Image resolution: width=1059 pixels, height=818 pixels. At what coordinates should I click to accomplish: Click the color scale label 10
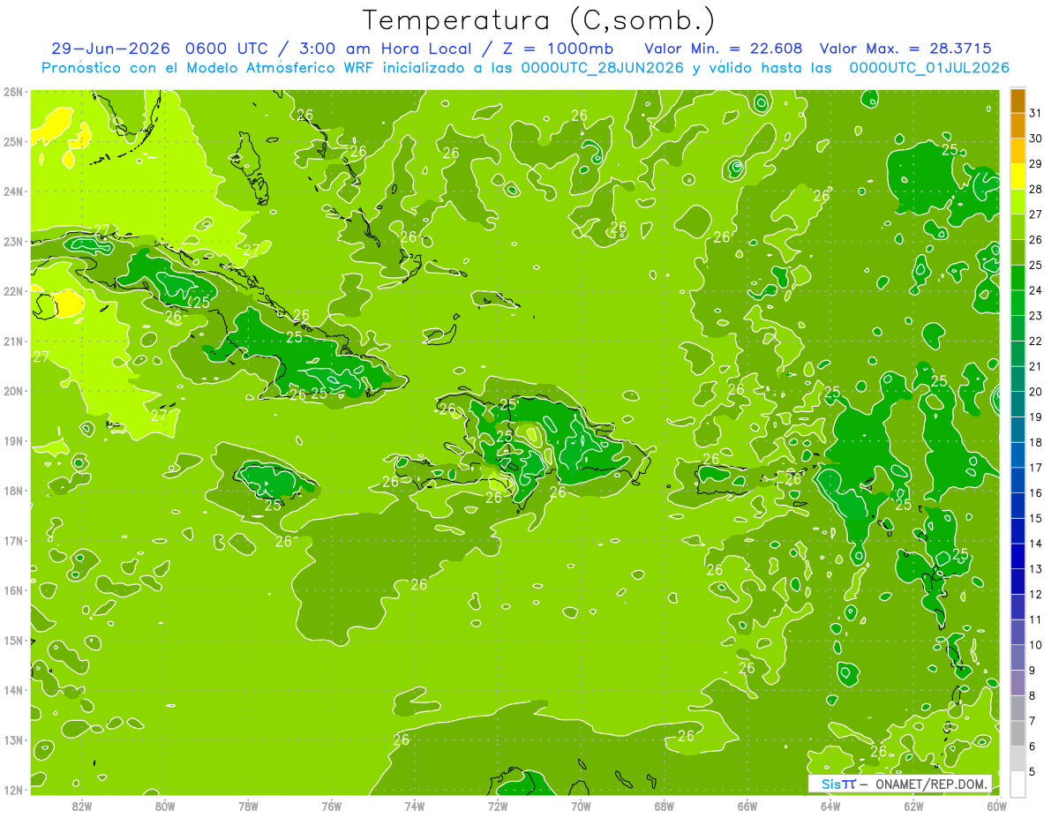(1035, 645)
